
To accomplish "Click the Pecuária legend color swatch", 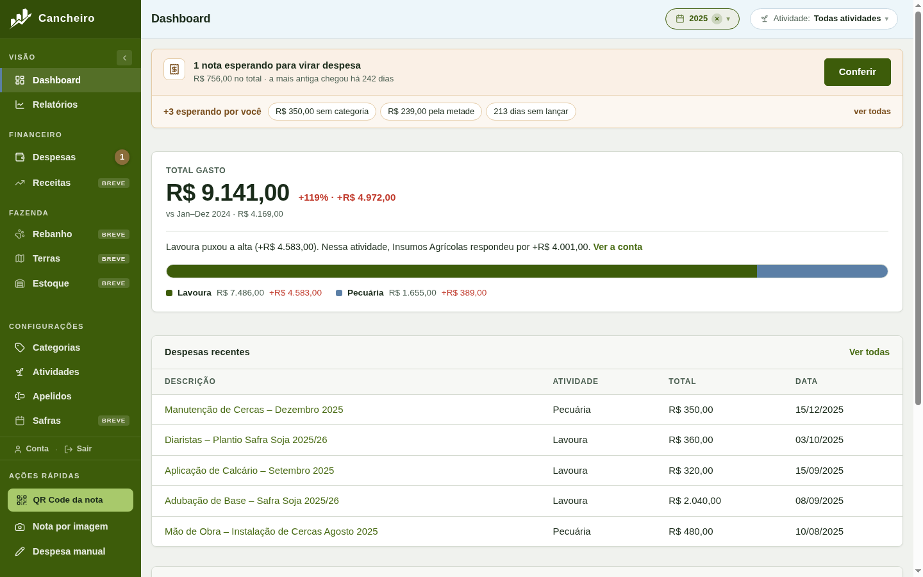I will coord(339,293).
